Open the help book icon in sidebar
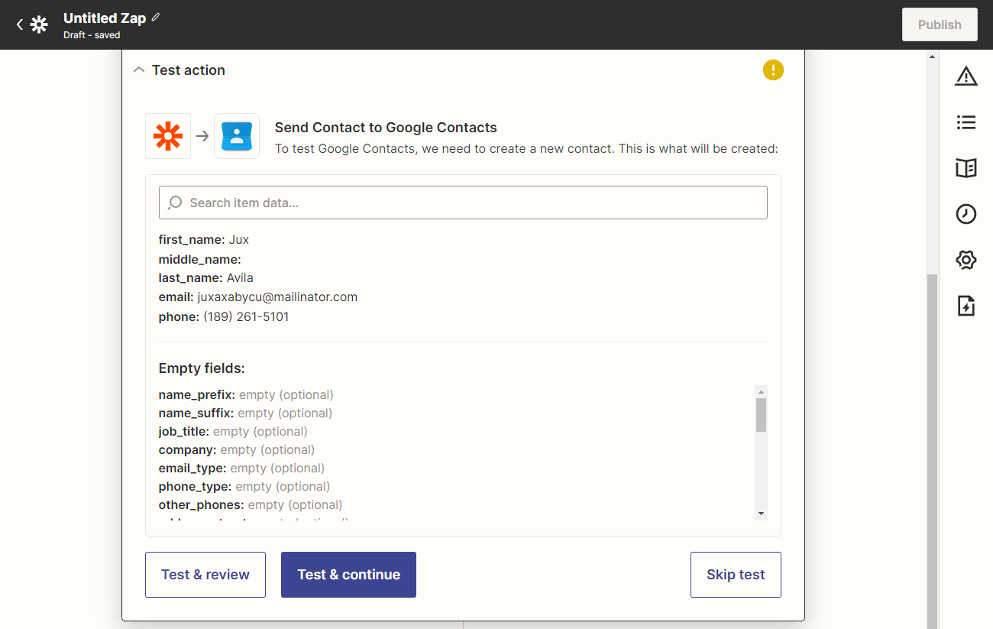 point(966,168)
